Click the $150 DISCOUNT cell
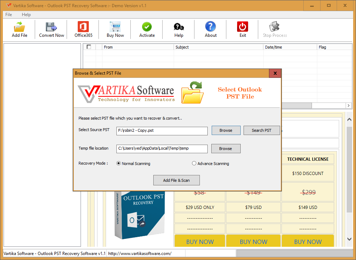Screen dimensions: 356x260 pos(308,174)
